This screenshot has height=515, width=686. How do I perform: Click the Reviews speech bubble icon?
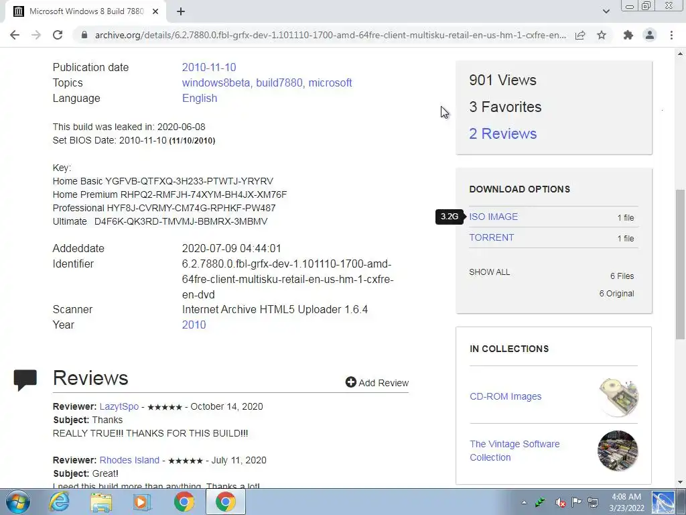pos(25,380)
